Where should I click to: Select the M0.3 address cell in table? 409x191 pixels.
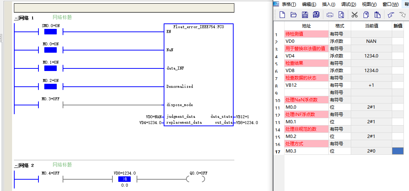306,151
